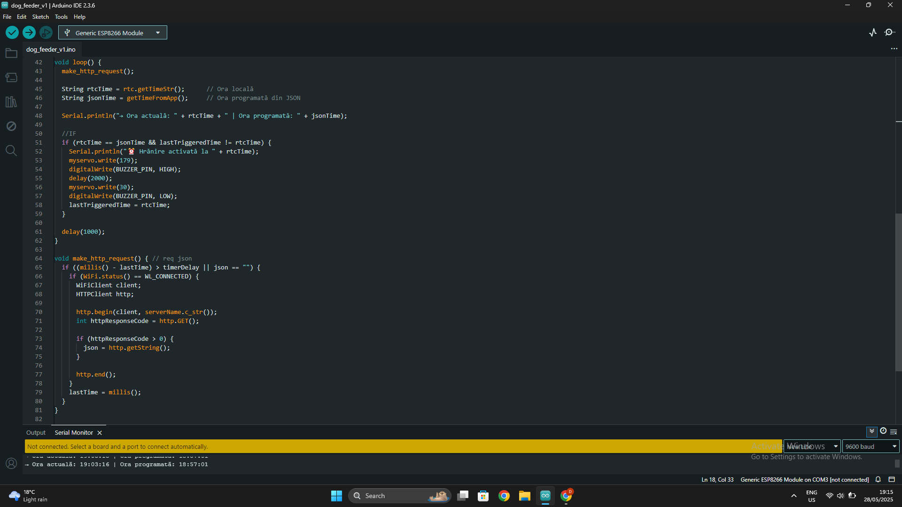Image resolution: width=902 pixels, height=507 pixels.
Task: Click the Upload arrow button
Action: pyautogui.click(x=29, y=32)
